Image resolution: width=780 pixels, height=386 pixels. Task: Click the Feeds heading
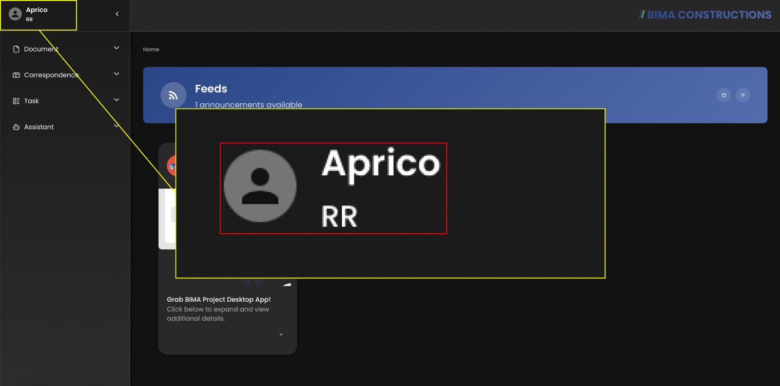coord(211,89)
